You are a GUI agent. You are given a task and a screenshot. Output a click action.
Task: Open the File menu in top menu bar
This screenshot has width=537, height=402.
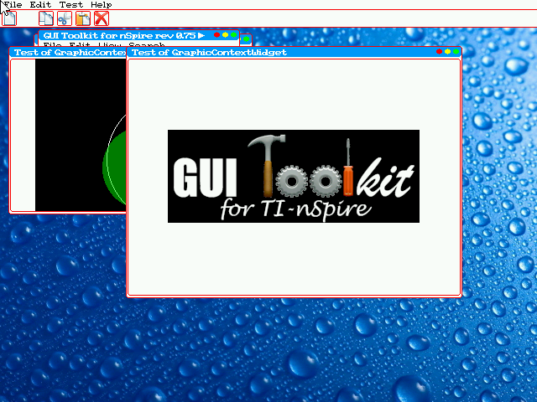[x=13, y=5]
